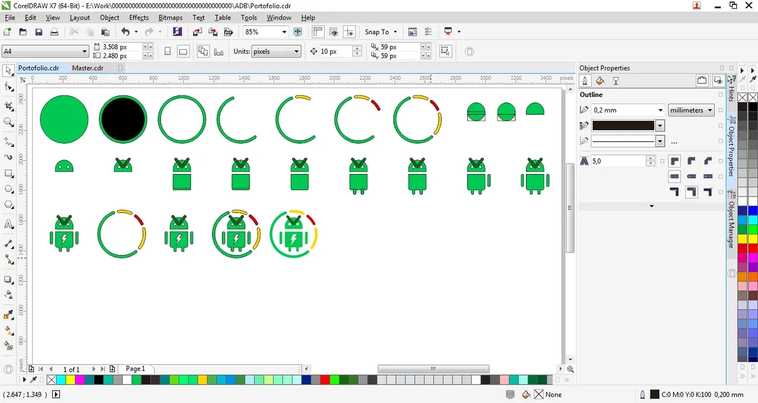Select the Smart Fill tool
Screen dimensions: 758x403
pos(8,346)
